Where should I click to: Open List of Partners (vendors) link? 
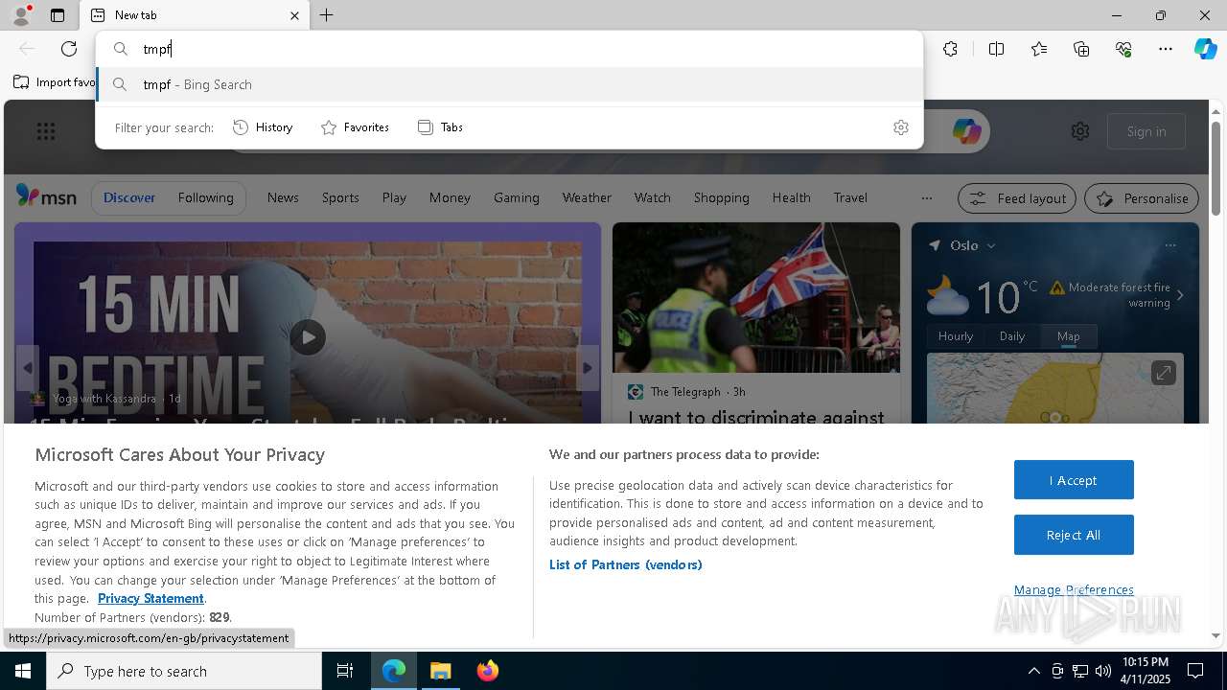(x=626, y=564)
